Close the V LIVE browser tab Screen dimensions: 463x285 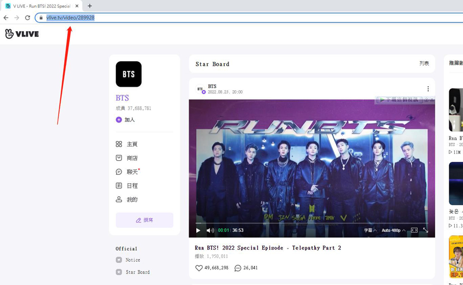click(x=77, y=6)
